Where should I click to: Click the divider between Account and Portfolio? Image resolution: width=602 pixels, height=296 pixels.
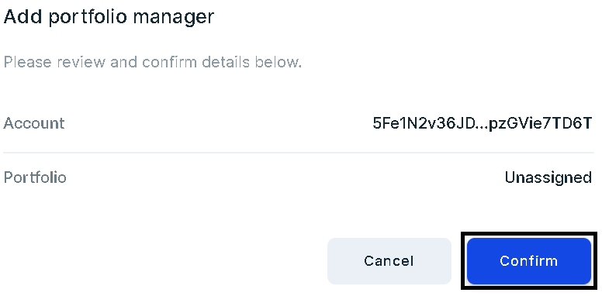pyautogui.click(x=299, y=153)
